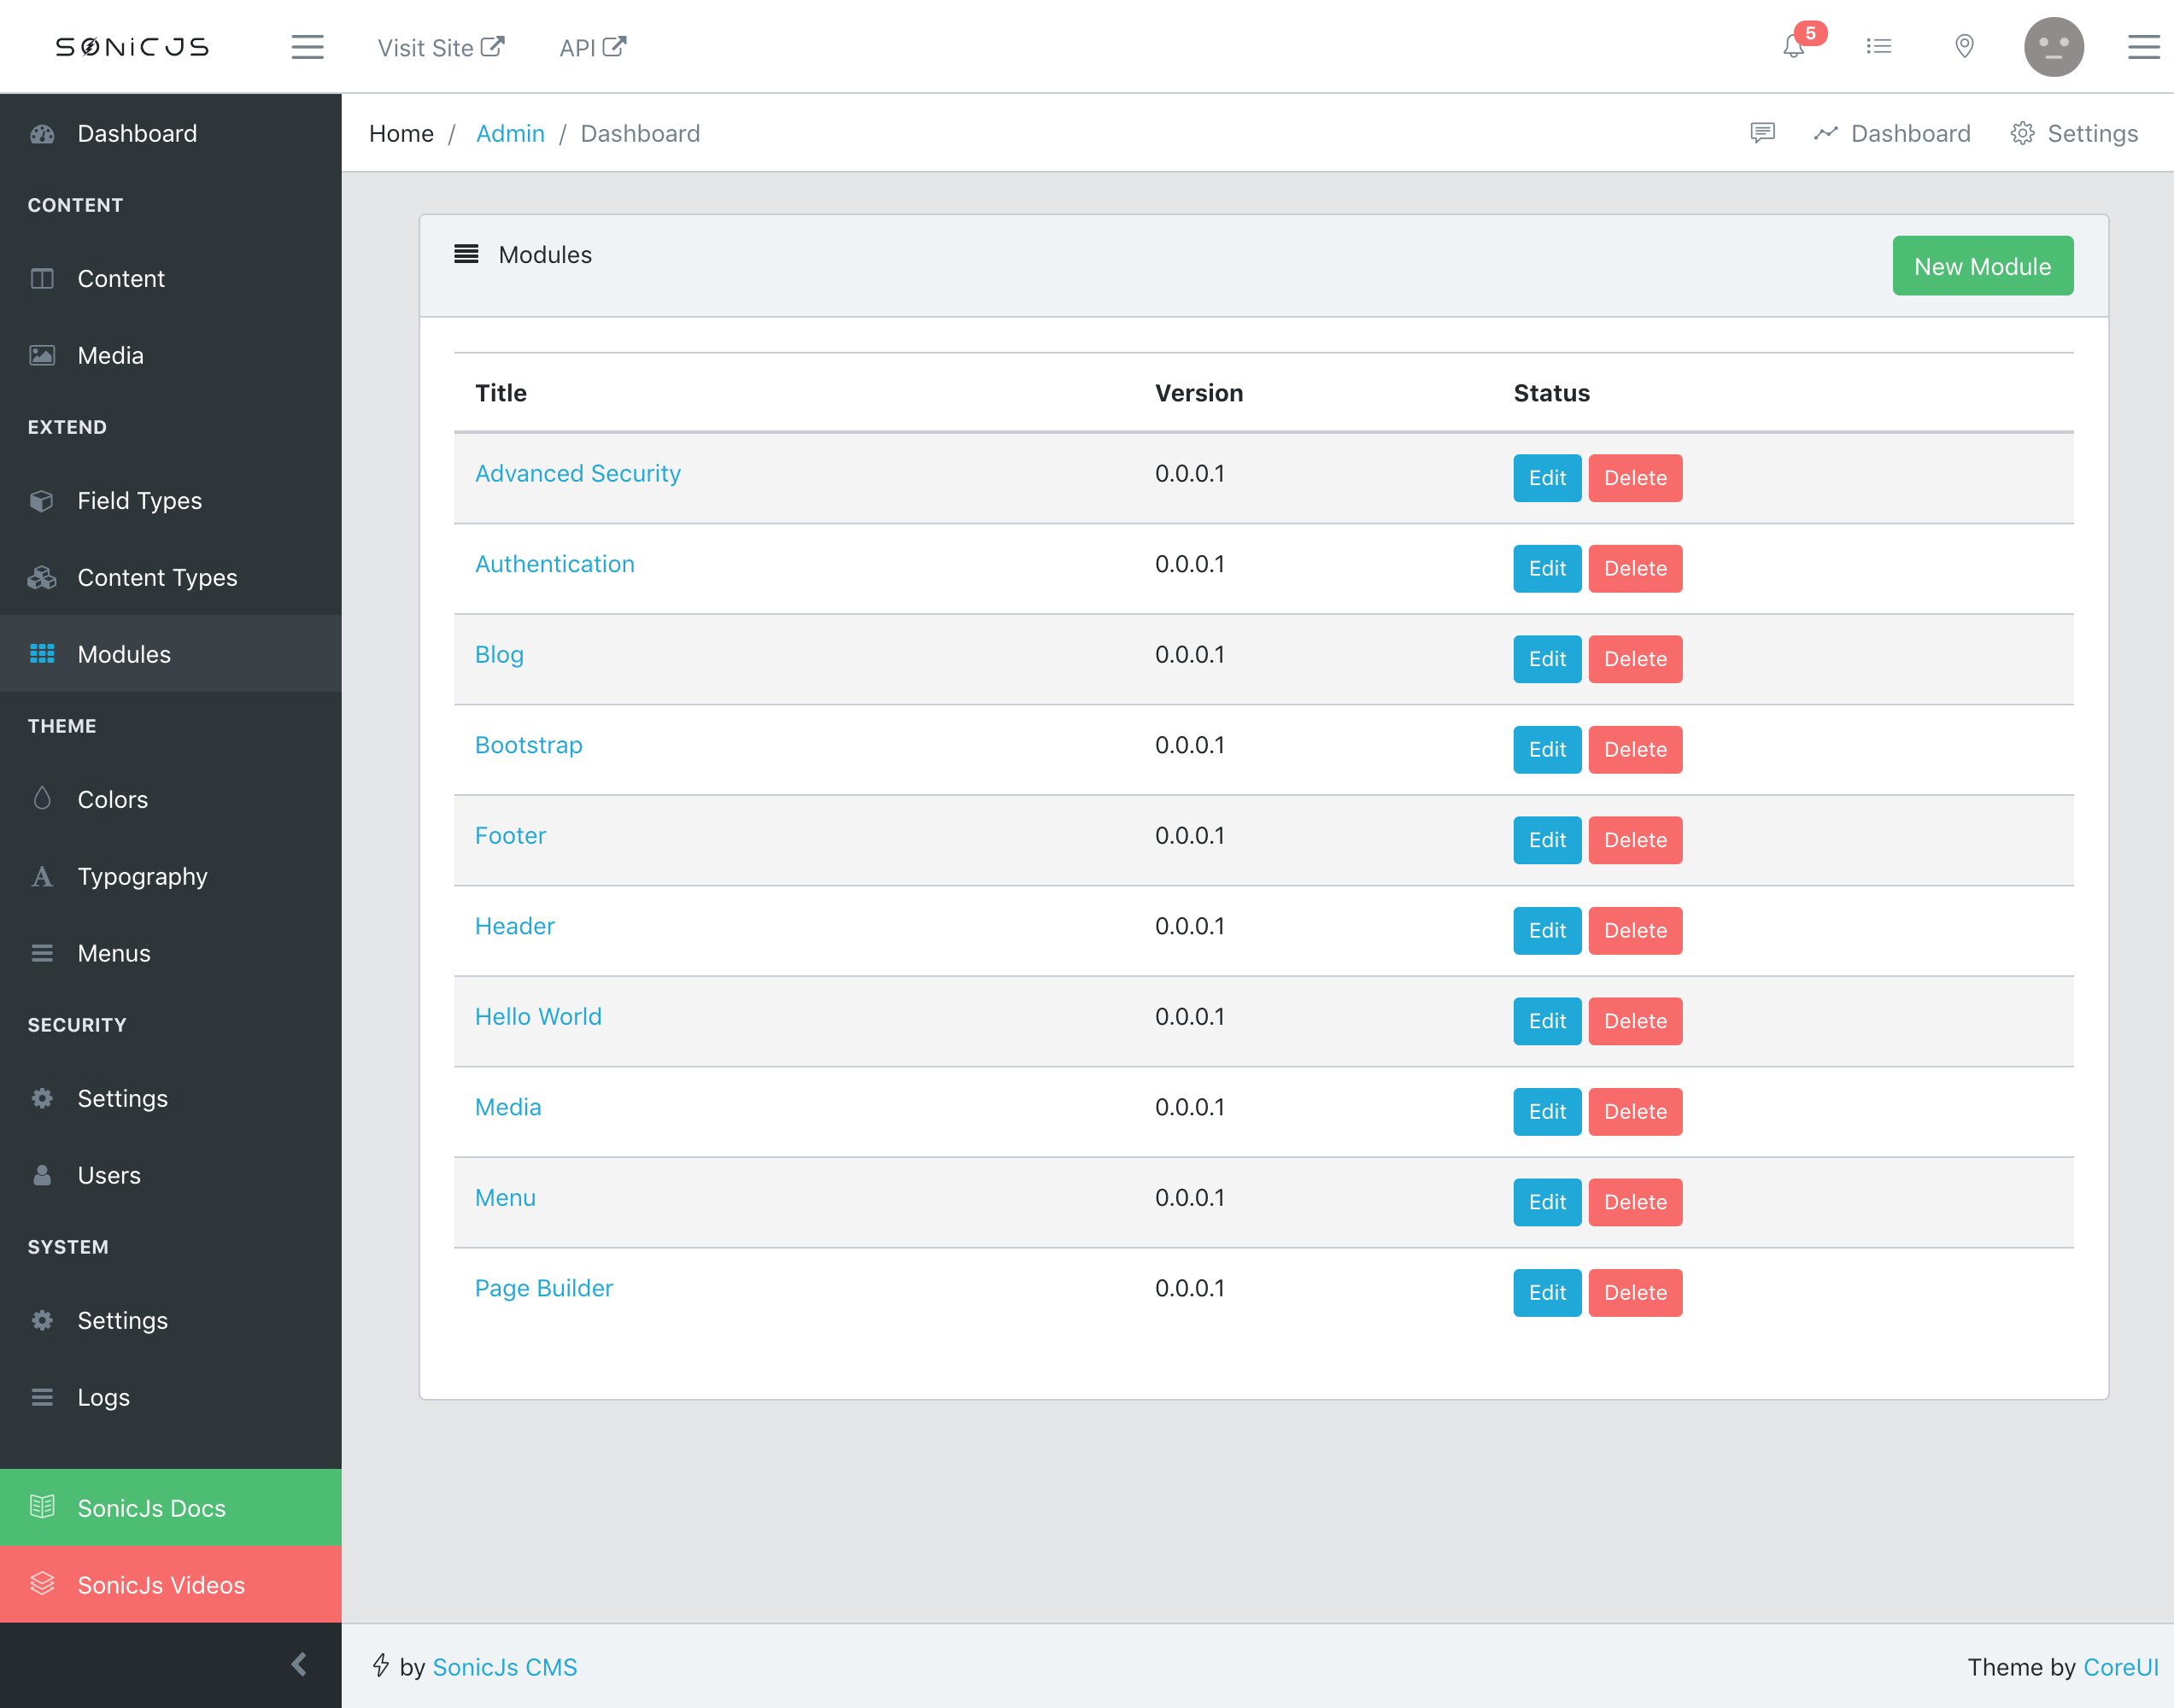
Task: Open the right-side hamburger menu
Action: click(x=2143, y=47)
